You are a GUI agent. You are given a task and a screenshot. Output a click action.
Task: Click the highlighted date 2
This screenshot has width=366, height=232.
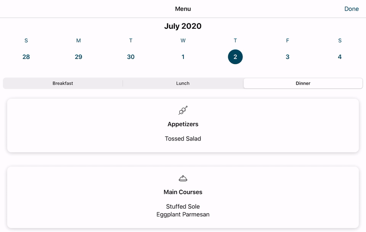tap(235, 57)
